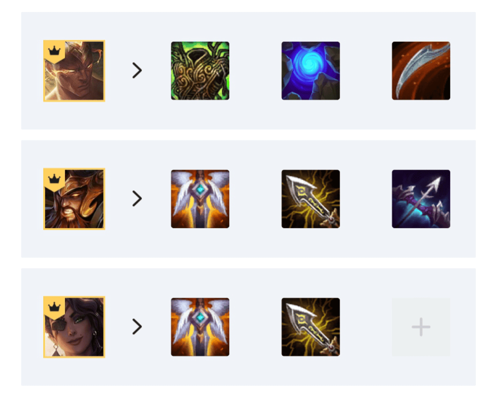
Task: Click the lightning sword item in the middle row
Action: pos(311,199)
